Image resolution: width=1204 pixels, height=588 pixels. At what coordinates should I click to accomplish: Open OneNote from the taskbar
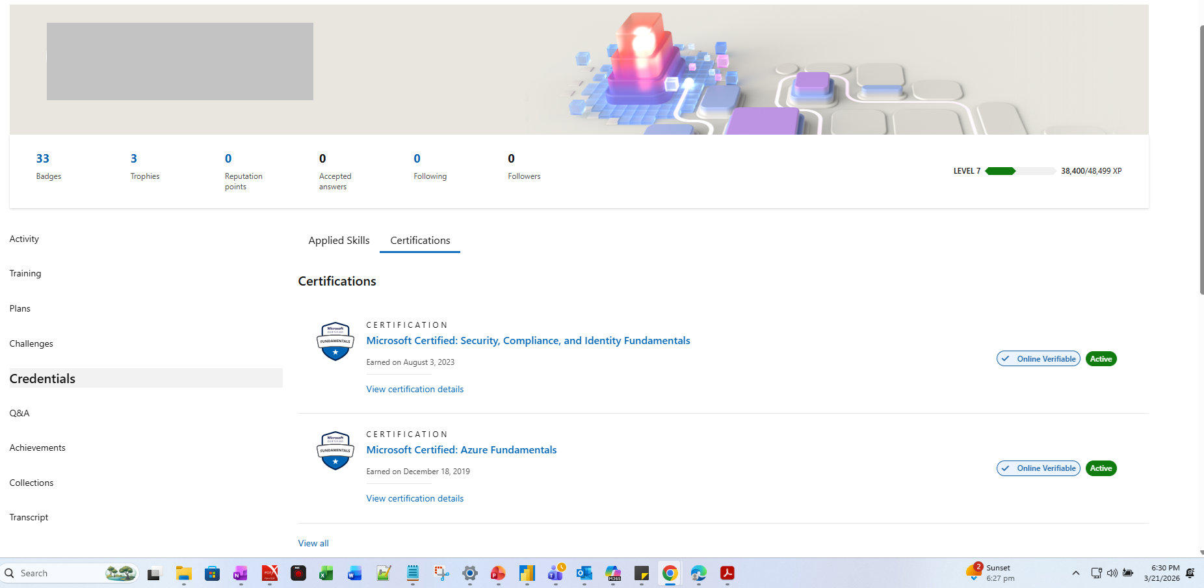coord(241,573)
